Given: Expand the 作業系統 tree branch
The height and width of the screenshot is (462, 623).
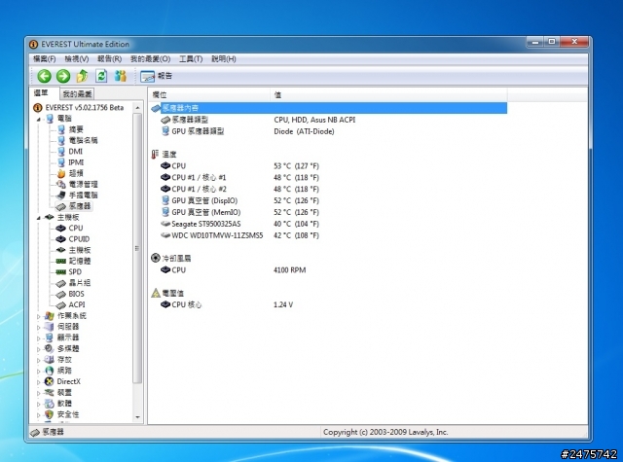Looking at the screenshot, I should [x=39, y=316].
